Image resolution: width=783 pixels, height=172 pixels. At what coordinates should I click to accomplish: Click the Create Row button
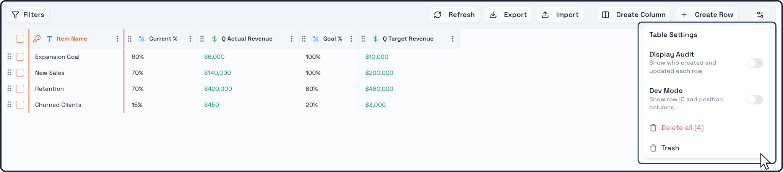(707, 15)
